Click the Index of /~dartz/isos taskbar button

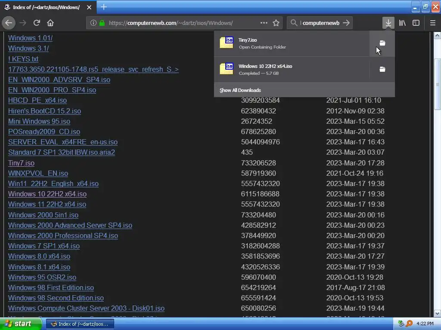pos(80,324)
